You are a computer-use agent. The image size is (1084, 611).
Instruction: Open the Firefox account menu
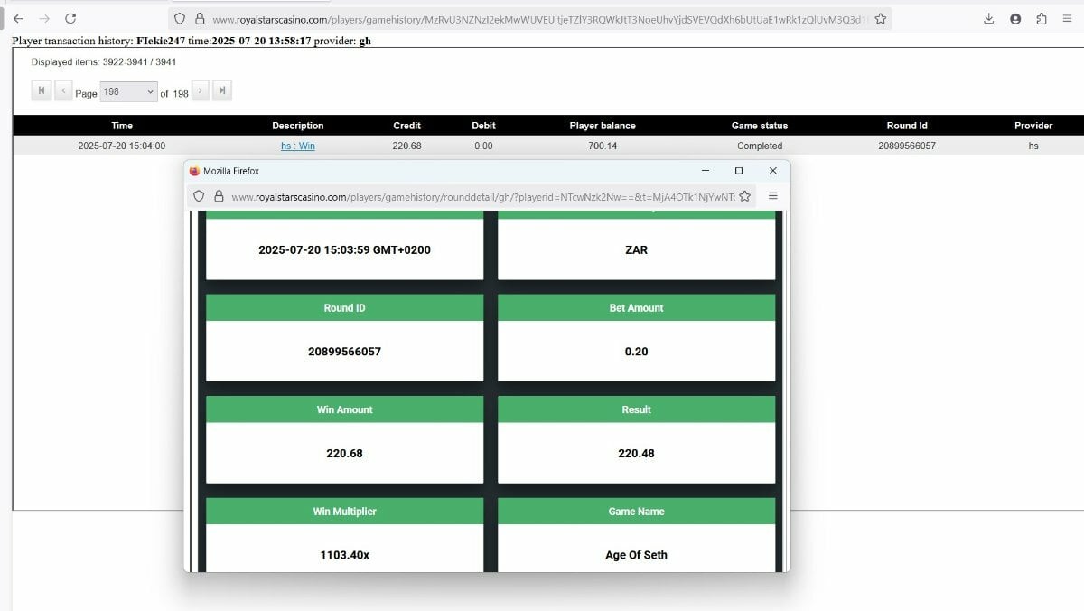[1015, 18]
